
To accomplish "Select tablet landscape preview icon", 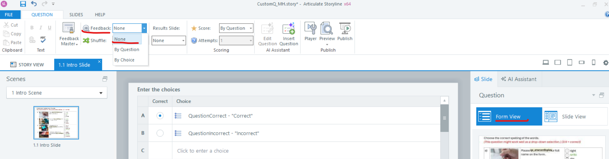I will [x=558, y=62].
